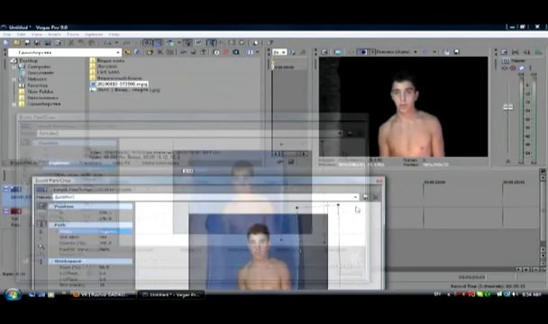Click Delete Preset icon in Event Pan/Crop
Viewport: 548px width, 324px height.
(x=376, y=197)
